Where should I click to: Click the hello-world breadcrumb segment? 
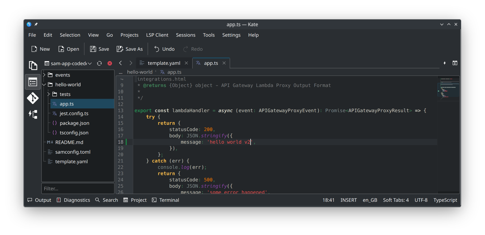coord(140,72)
